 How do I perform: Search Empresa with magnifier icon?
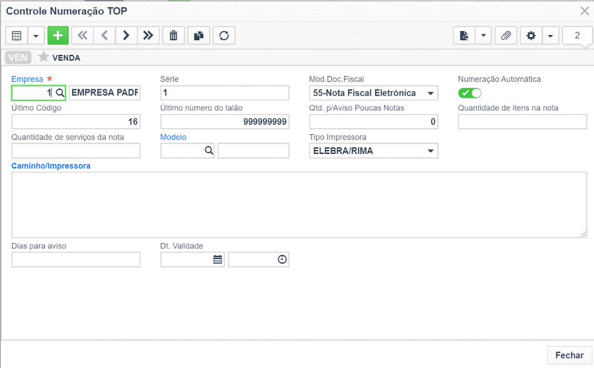point(60,92)
